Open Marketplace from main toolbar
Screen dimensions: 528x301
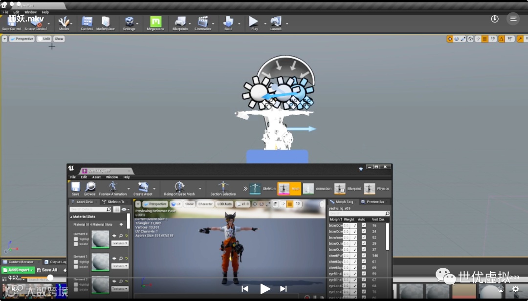pos(106,23)
